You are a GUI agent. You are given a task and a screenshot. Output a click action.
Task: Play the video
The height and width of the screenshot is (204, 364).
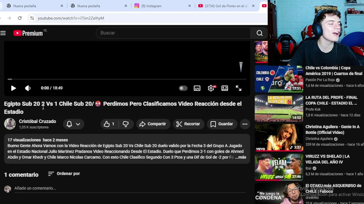[x=13, y=88]
